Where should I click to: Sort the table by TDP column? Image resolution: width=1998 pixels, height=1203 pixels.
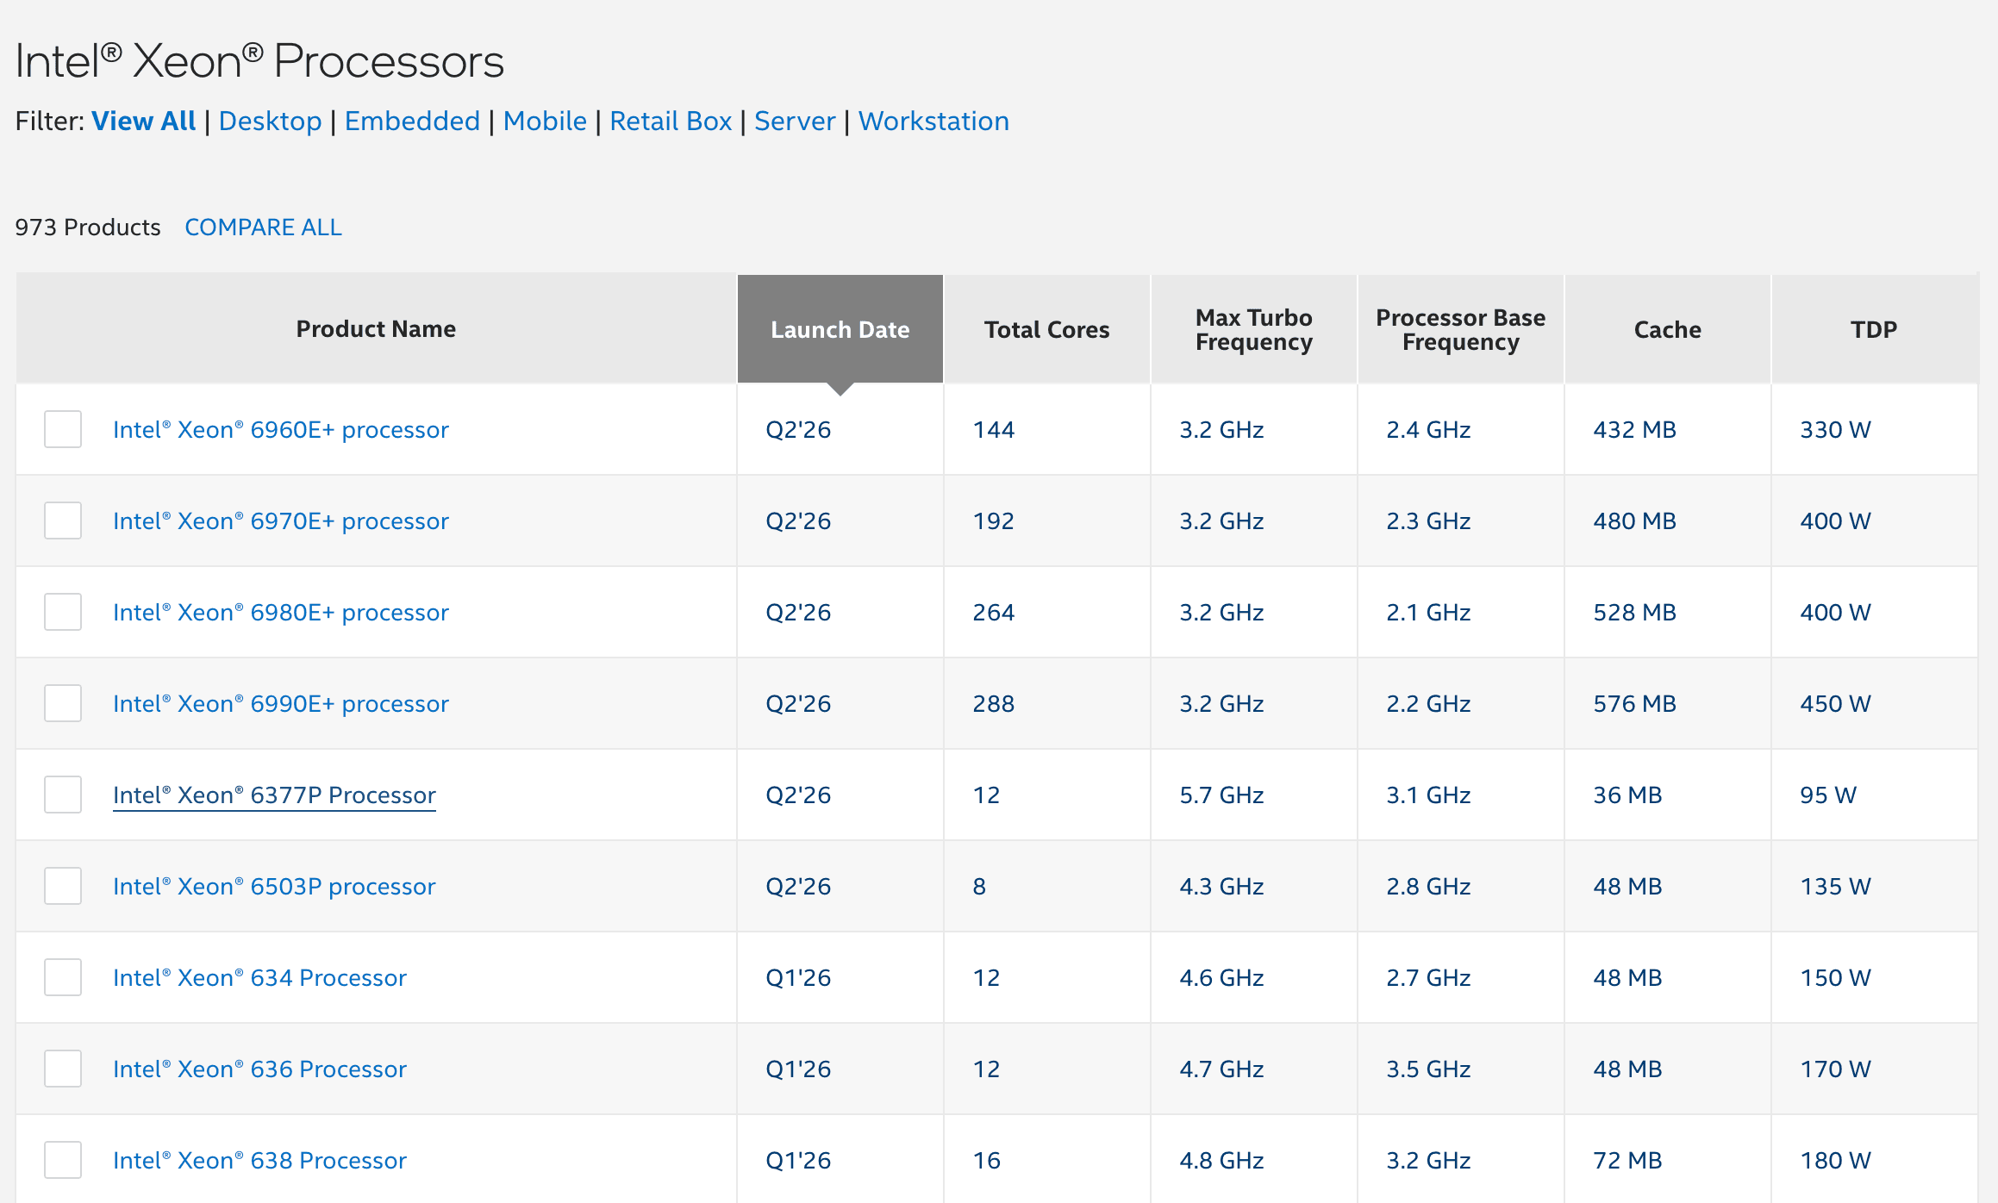pyautogui.click(x=1875, y=328)
